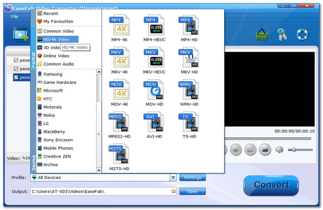Open My Favourites category
Screen dimensions: 323x210
(x=55, y=21)
